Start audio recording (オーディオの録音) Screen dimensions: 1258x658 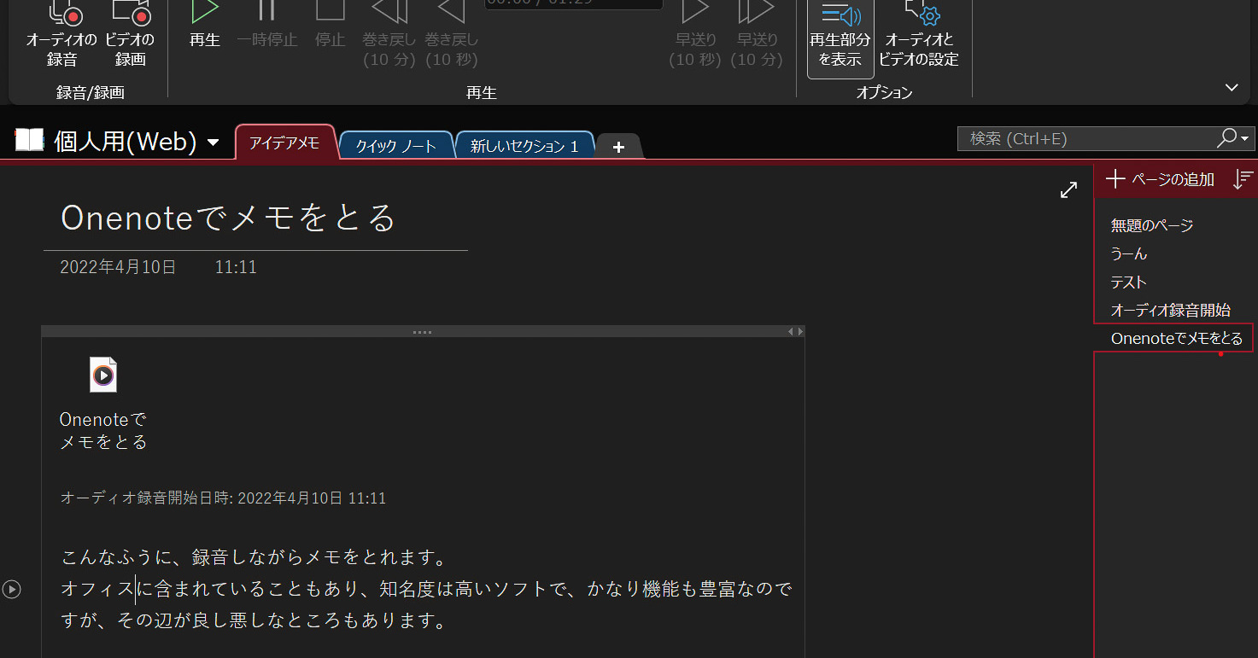(x=61, y=34)
